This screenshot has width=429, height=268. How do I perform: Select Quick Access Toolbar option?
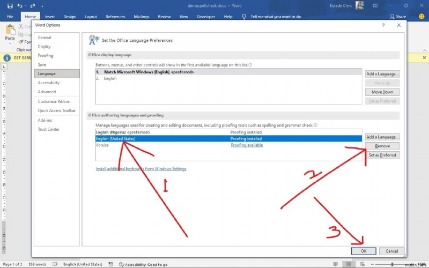57,110
